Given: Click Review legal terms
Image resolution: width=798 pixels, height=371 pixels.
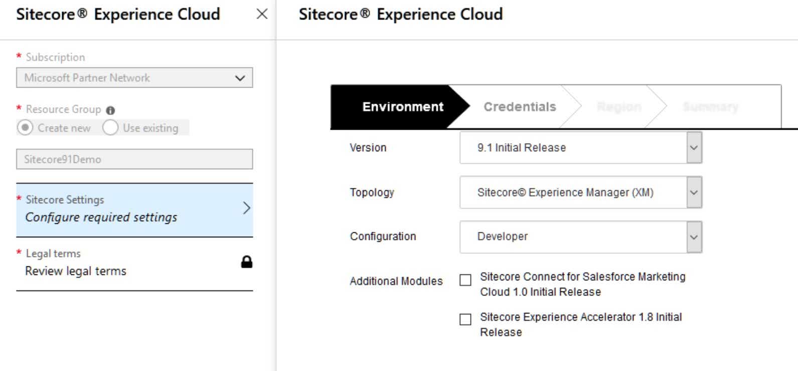Looking at the screenshot, I should (x=75, y=271).
